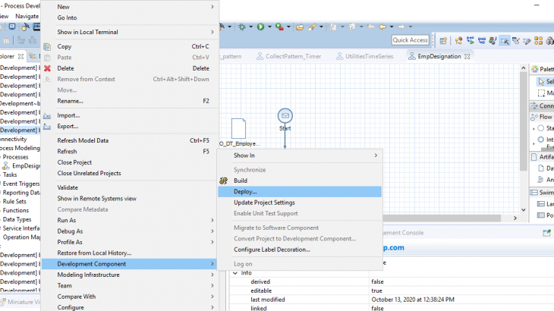554x311 pixels.
Task: Click the Debug bug toolbar icon
Action: (x=243, y=27)
